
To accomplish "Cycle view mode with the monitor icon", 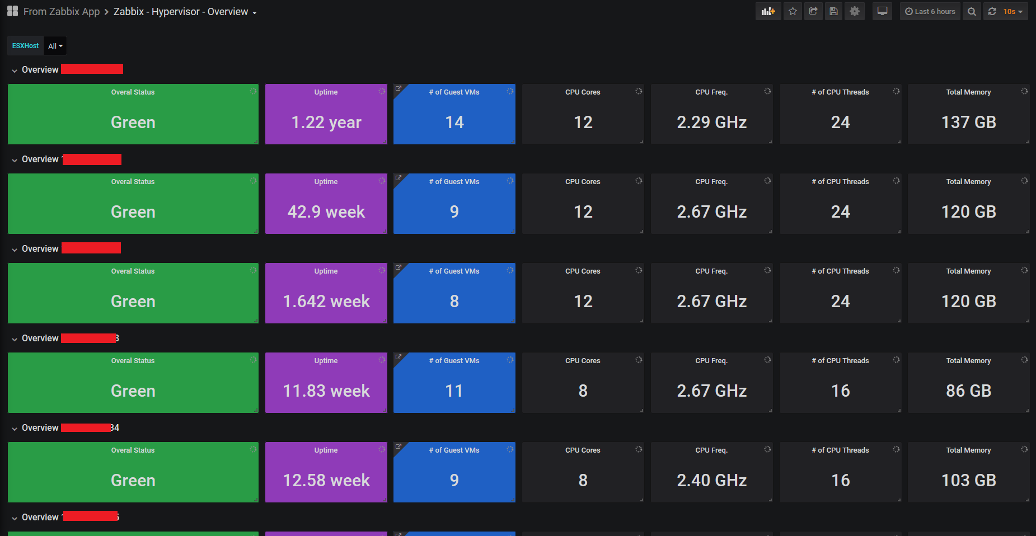I will point(882,11).
